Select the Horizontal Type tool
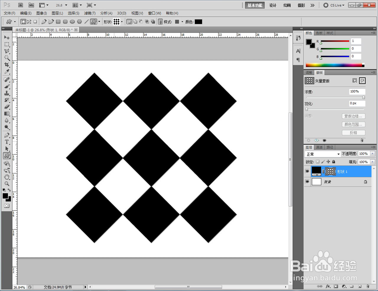The width and height of the screenshot is (378, 291). (7, 142)
